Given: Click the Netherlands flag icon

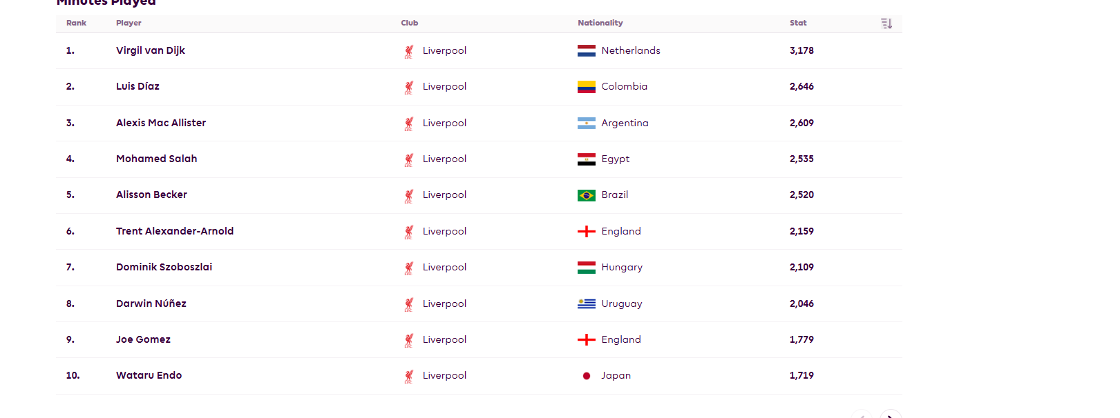Looking at the screenshot, I should [x=587, y=51].
